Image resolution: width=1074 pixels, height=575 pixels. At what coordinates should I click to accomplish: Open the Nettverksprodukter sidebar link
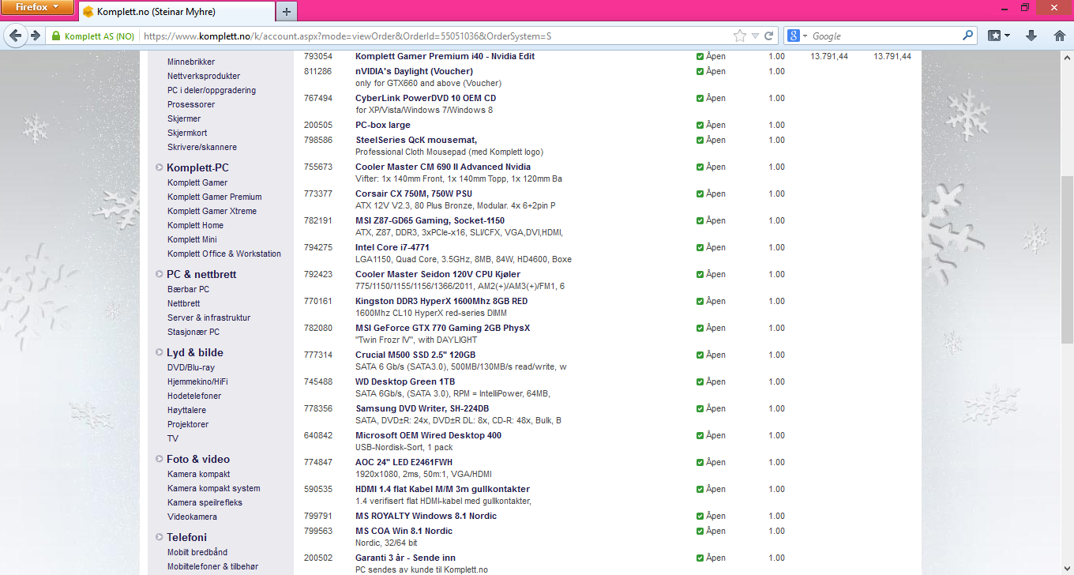point(204,76)
